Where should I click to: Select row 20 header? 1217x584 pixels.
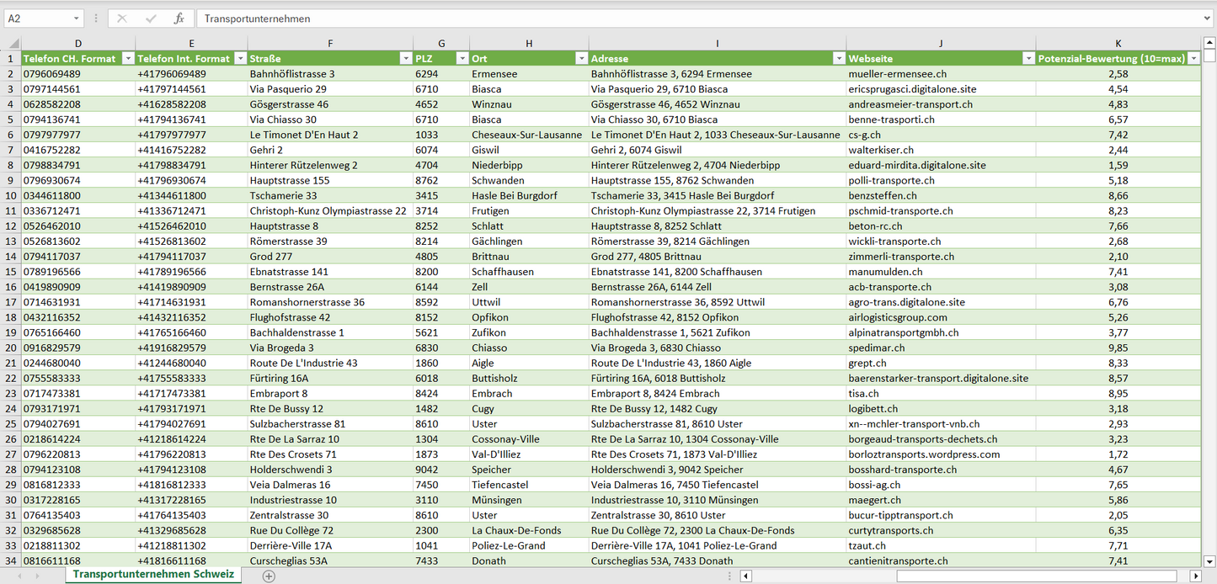12,348
